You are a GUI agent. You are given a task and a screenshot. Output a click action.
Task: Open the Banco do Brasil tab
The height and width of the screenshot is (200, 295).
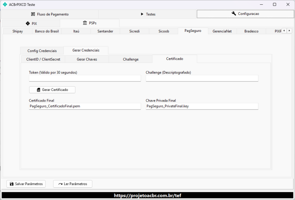point(47,31)
